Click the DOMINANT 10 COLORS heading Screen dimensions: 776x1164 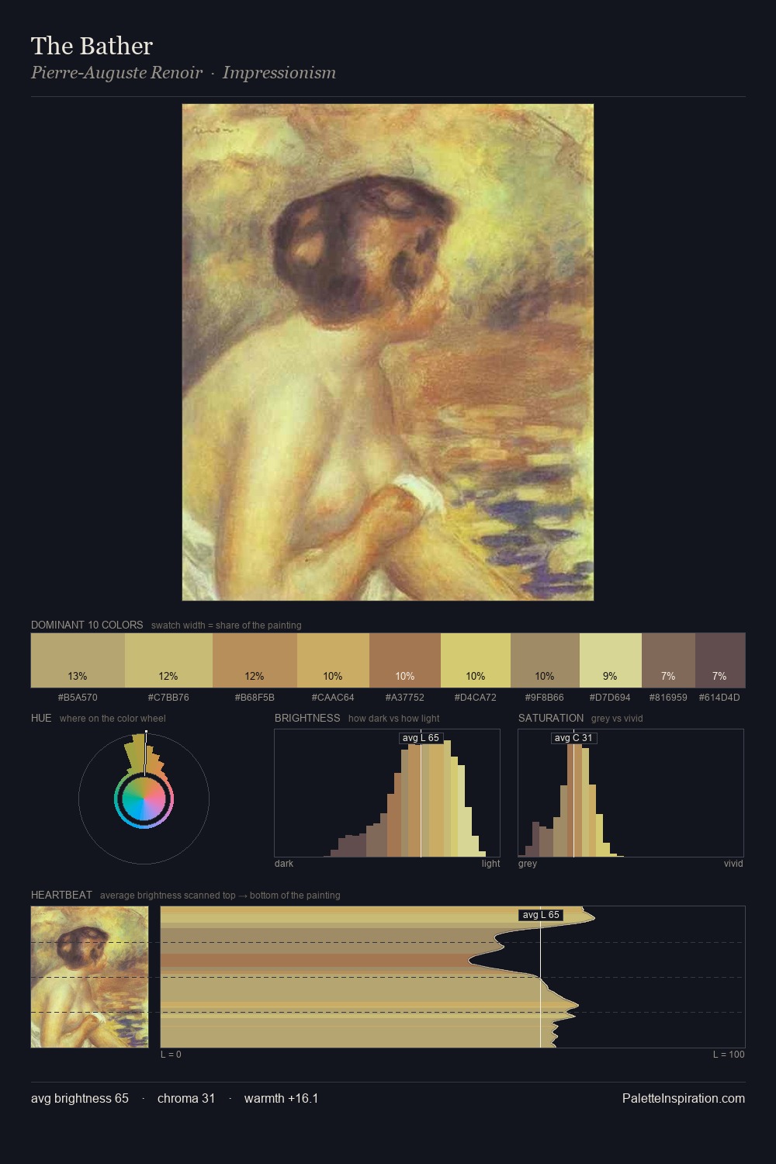[x=87, y=625]
